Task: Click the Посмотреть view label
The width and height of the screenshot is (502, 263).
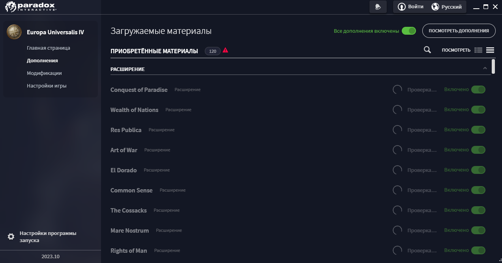Action: click(x=456, y=50)
